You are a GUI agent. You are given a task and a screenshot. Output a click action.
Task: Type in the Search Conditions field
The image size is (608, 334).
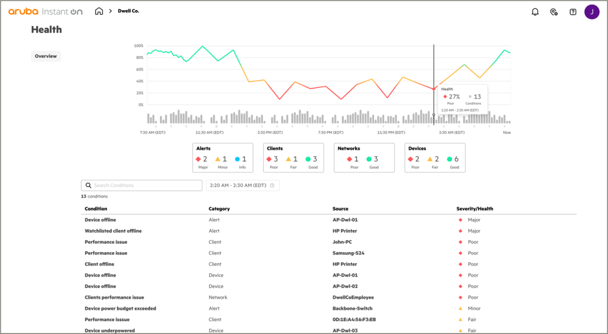pos(145,186)
